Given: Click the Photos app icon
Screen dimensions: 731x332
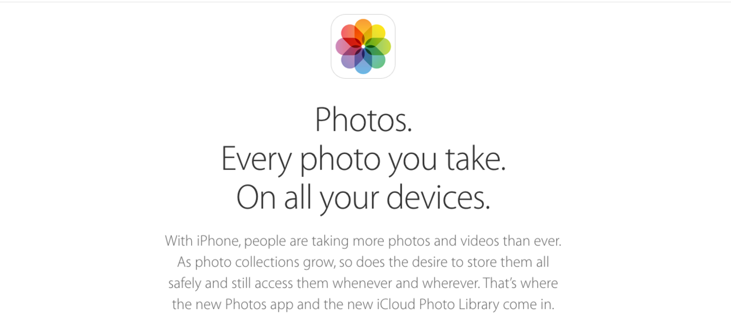Looking at the screenshot, I should (x=363, y=46).
